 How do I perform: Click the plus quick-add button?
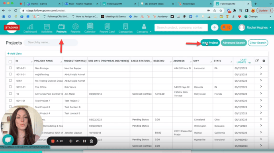(214, 27)
